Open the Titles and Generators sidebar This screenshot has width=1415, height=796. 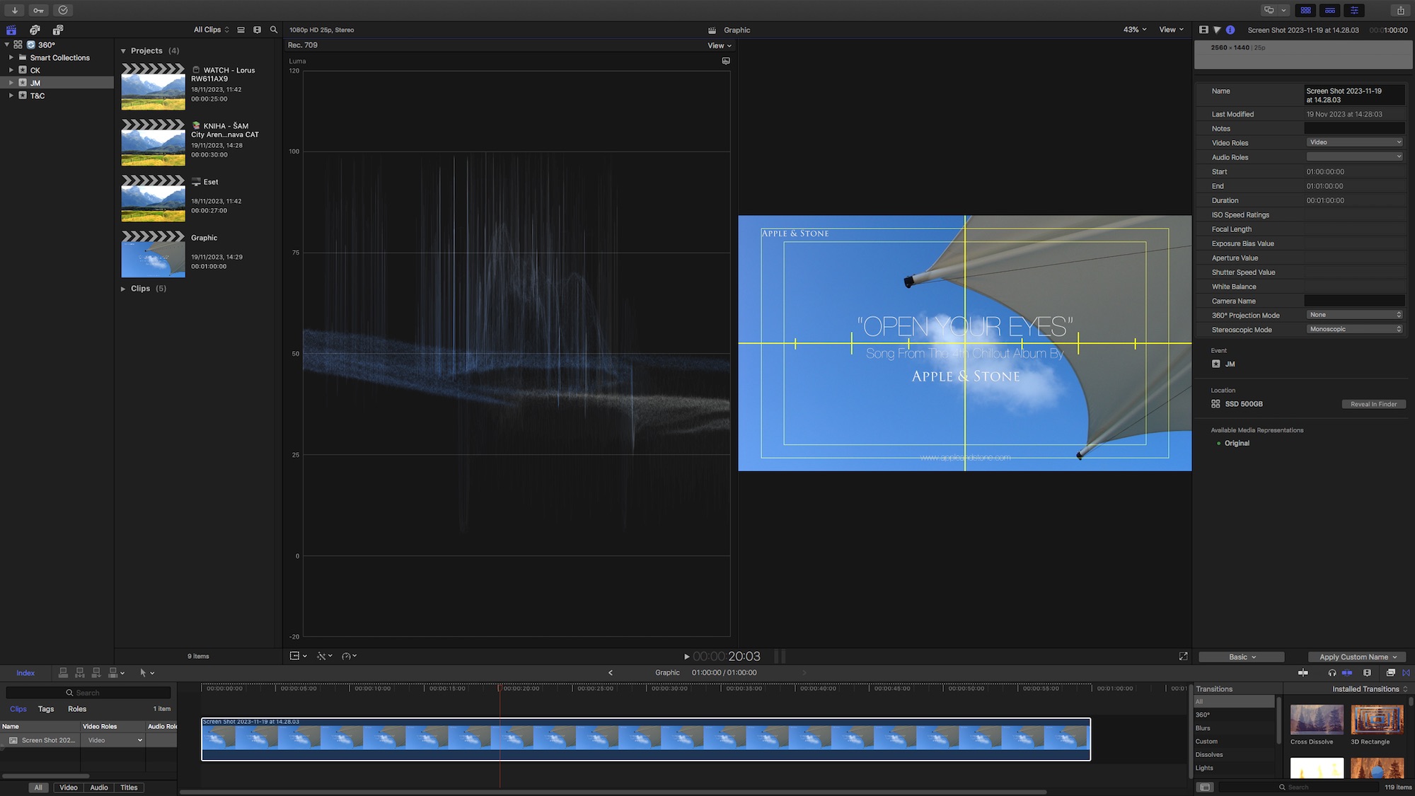(x=58, y=30)
